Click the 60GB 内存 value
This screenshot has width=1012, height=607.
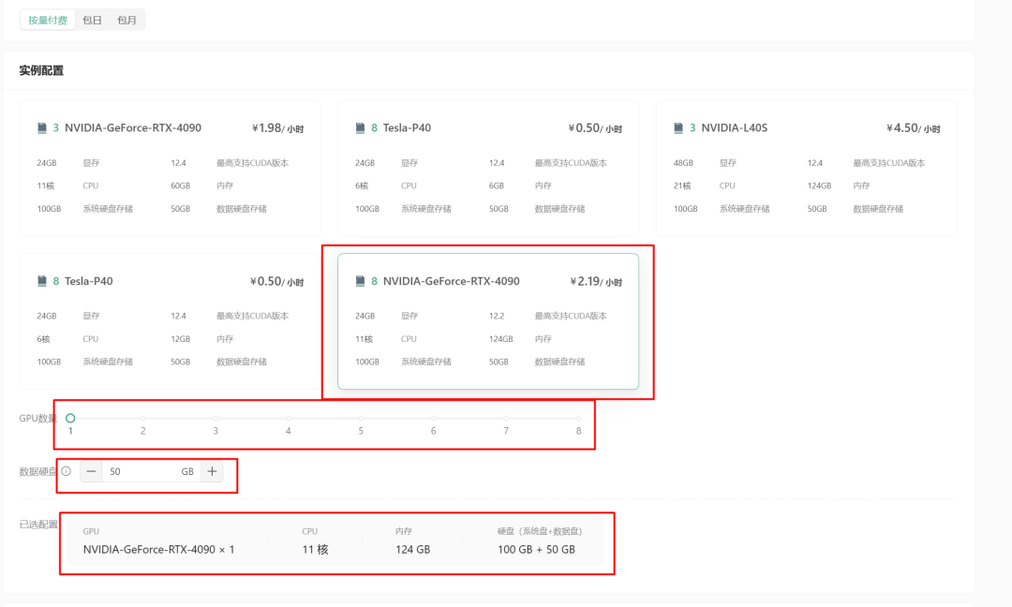(x=180, y=185)
